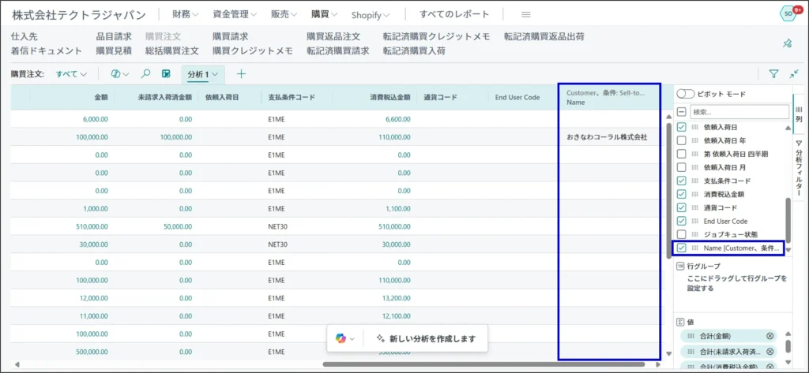Open the 購買請求 link
This screenshot has width=809, height=373.
(231, 36)
